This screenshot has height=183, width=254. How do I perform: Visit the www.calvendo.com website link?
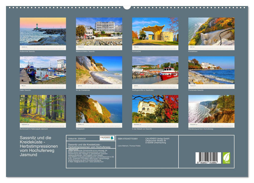click(x=97, y=162)
